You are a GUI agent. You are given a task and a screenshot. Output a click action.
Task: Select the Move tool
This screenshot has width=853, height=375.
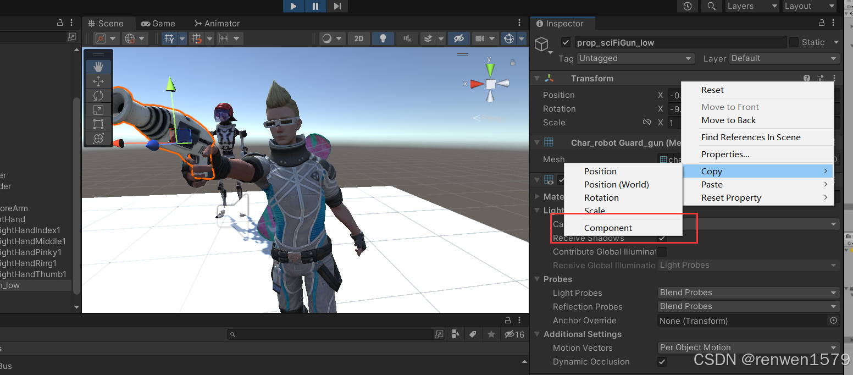[98, 81]
